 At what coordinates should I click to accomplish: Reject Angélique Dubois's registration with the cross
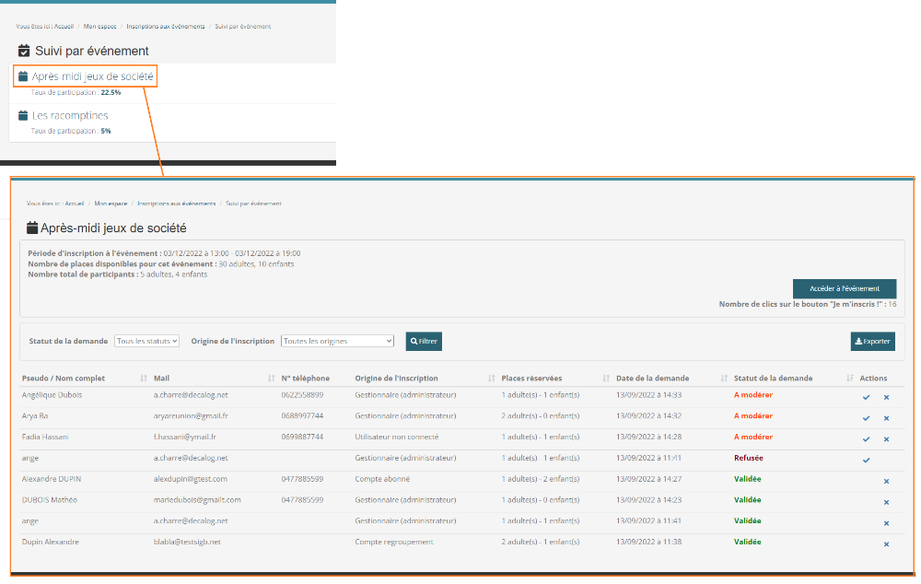(x=886, y=397)
